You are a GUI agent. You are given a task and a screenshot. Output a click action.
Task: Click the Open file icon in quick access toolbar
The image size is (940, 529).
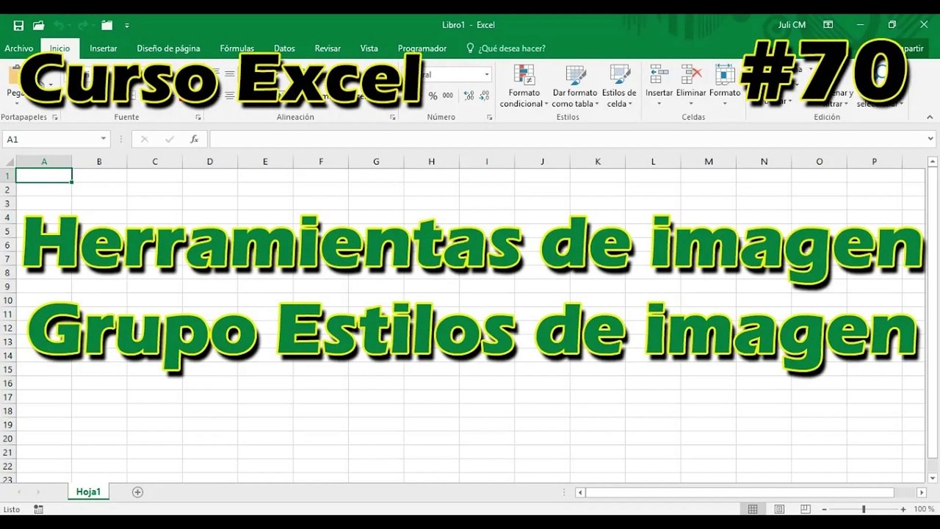pyautogui.click(x=38, y=25)
